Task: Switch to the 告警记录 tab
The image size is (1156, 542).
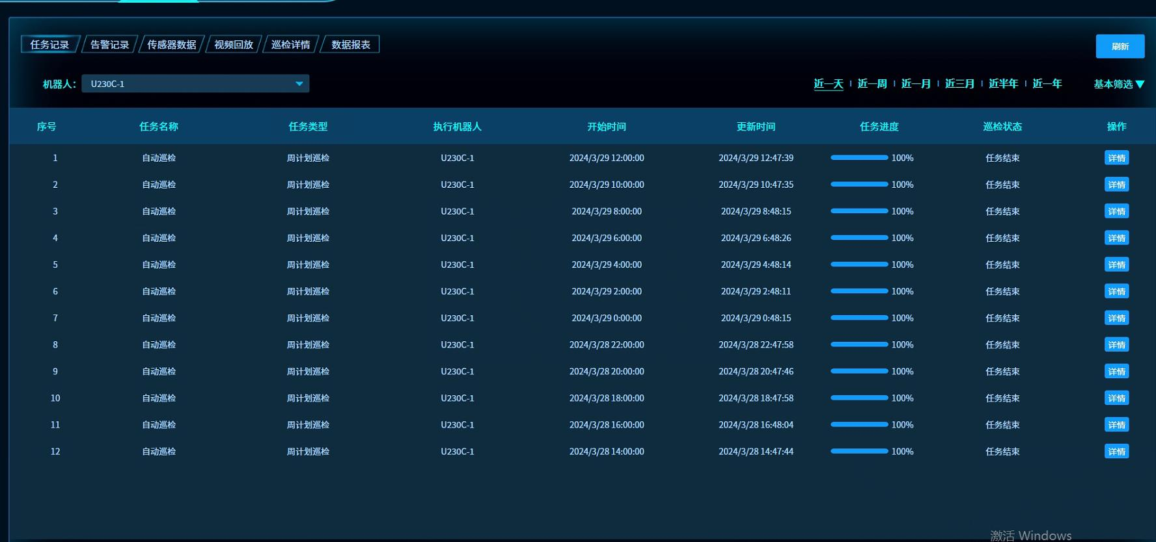Action: [x=109, y=44]
